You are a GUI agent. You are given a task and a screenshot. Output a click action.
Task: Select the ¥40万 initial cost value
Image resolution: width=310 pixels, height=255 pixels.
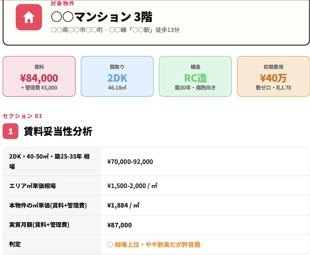pos(273,78)
